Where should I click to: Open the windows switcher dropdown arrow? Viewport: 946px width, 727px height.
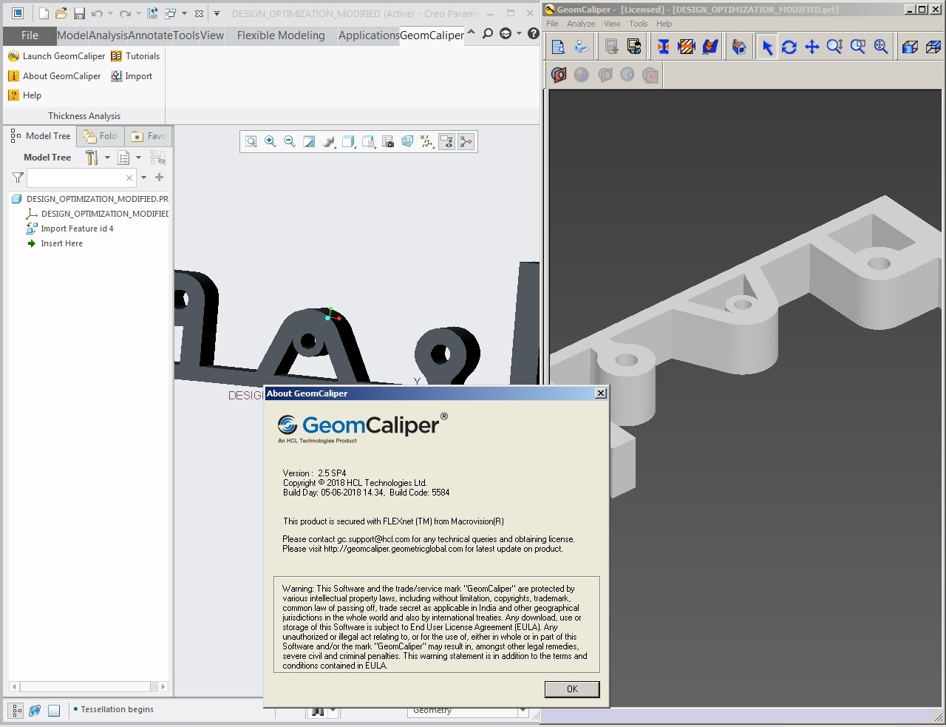tap(184, 13)
